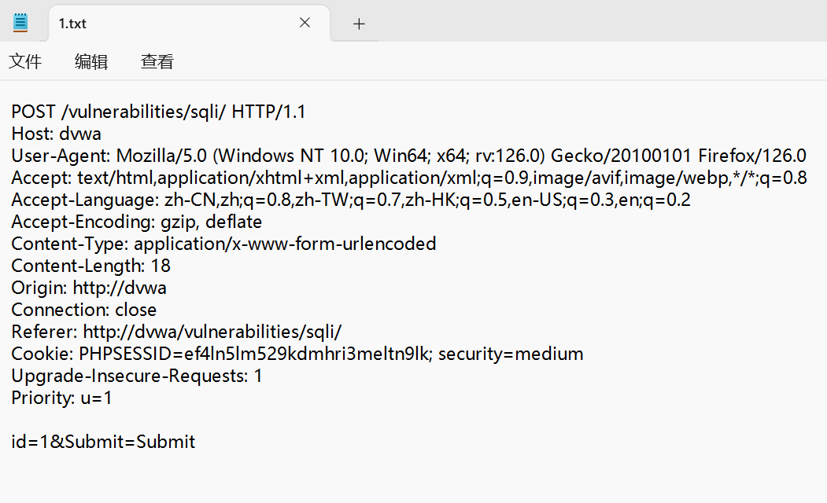Select the 1.txt tab
827x503 pixels.
pyautogui.click(x=157, y=24)
